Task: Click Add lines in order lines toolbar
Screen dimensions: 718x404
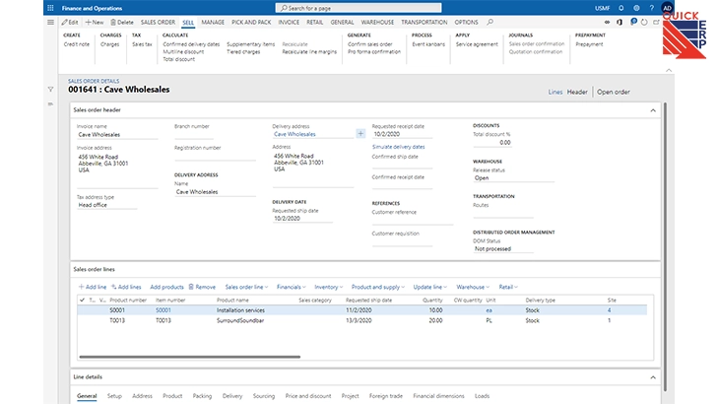Action: [x=126, y=287]
